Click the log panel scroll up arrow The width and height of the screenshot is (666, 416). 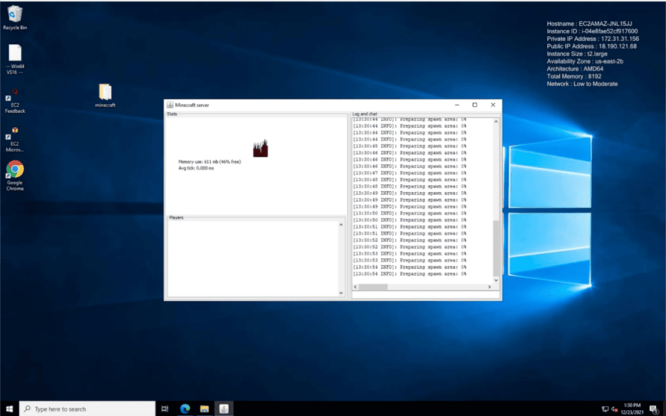pyautogui.click(x=495, y=121)
